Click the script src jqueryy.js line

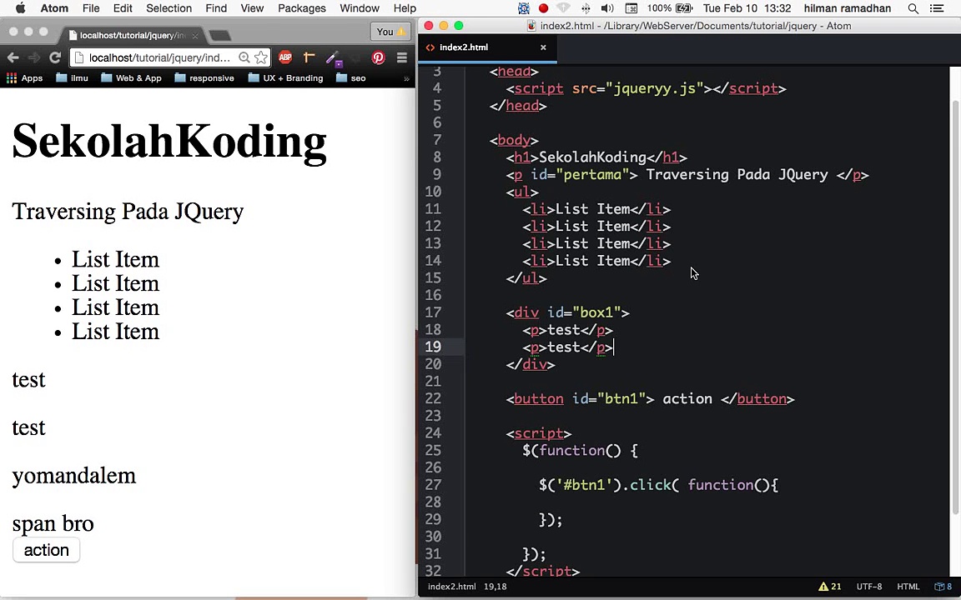click(x=646, y=88)
